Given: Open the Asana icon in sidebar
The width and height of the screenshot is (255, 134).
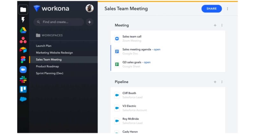Looking at the screenshot, I should 23,40.
